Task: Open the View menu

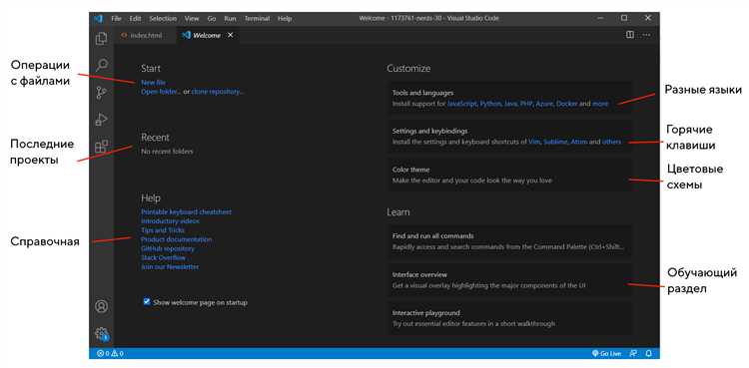Action: [192, 19]
